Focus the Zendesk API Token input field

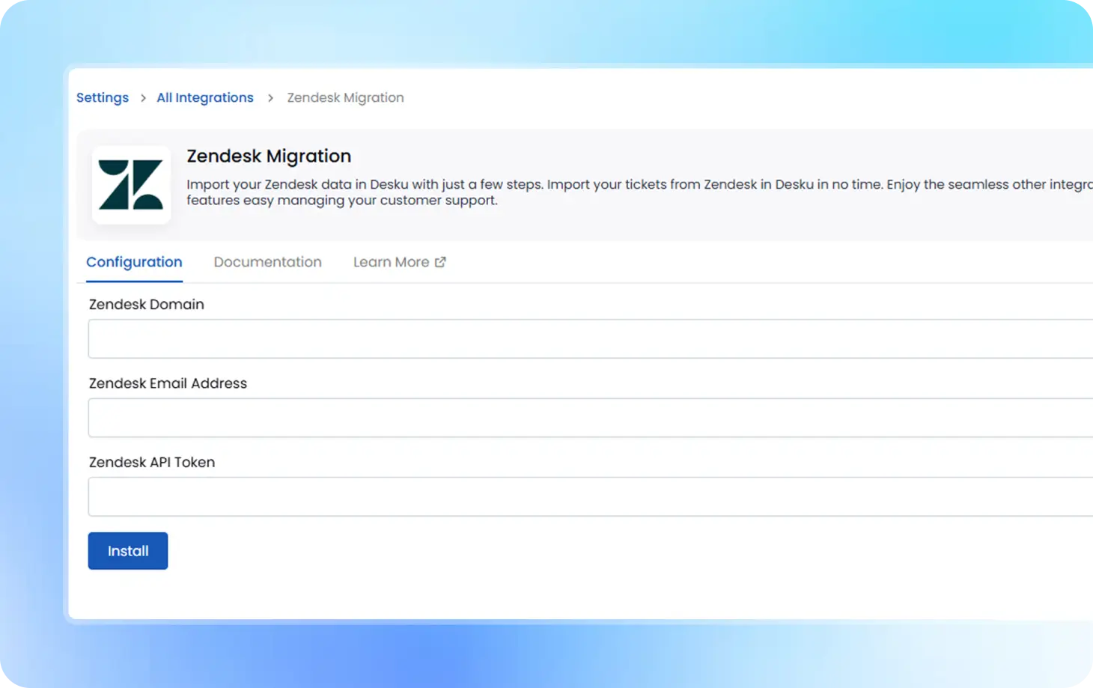591,496
